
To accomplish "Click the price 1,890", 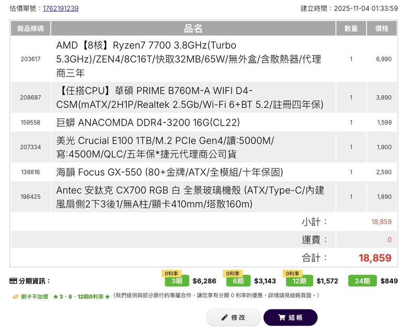I will pyautogui.click(x=384, y=197).
